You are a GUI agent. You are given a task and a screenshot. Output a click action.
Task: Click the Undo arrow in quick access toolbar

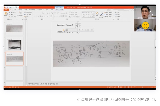(10, 7)
